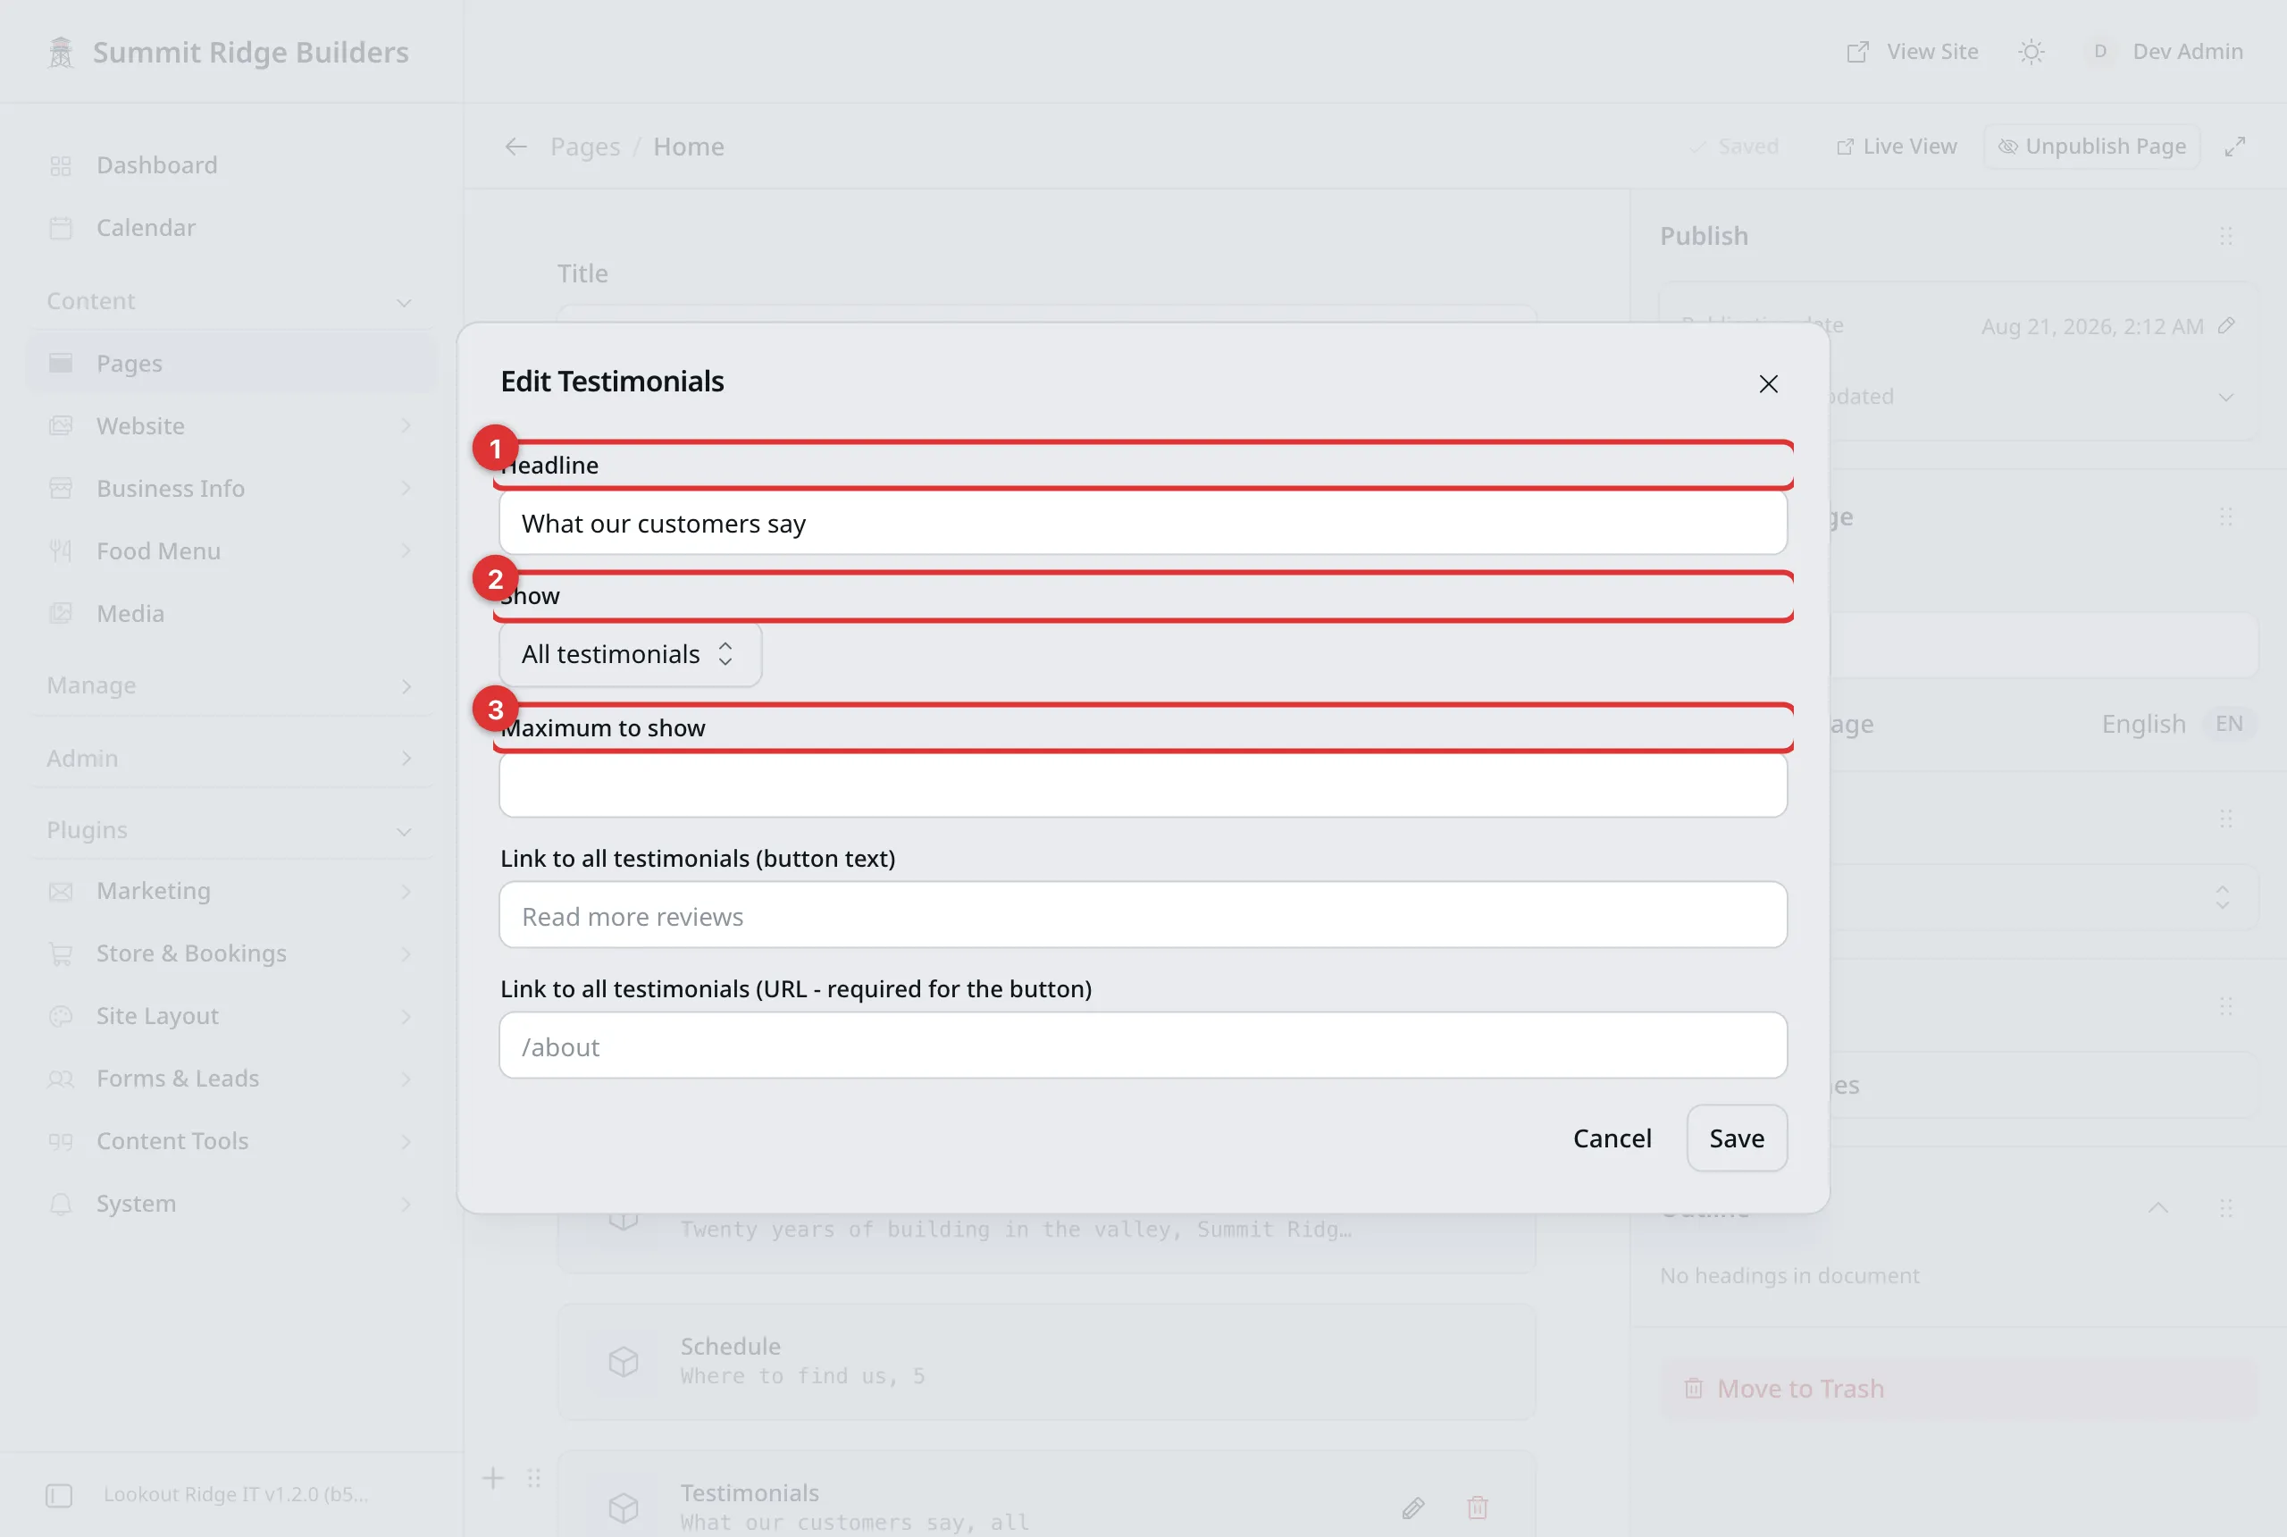Toggle fullscreen editor expand icon
This screenshot has height=1537, width=2287.
[x=2234, y=146]
